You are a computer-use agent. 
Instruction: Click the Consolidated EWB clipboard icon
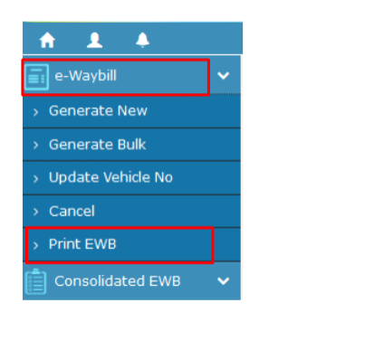coord(35,281)
